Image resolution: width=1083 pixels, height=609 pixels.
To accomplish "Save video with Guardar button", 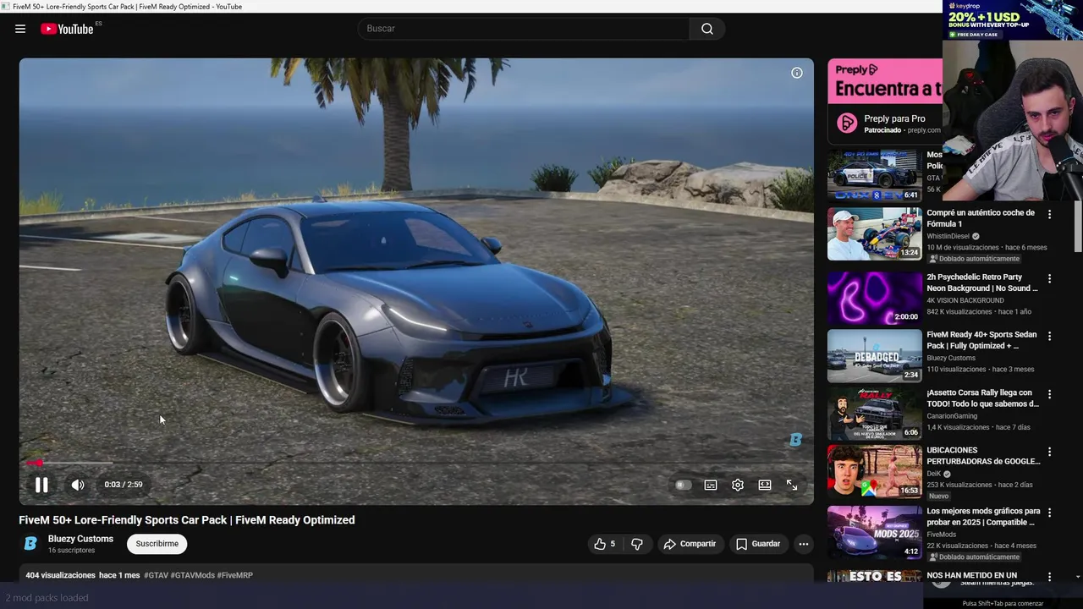I will (x=758, y=544).
